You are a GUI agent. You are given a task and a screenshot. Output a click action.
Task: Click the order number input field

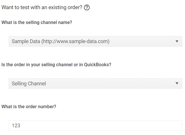tap(95, 125)
